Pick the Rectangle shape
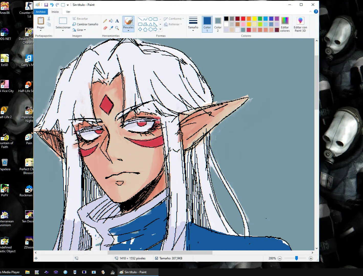Screen dimensions: 363x276 tap(155, 19)
